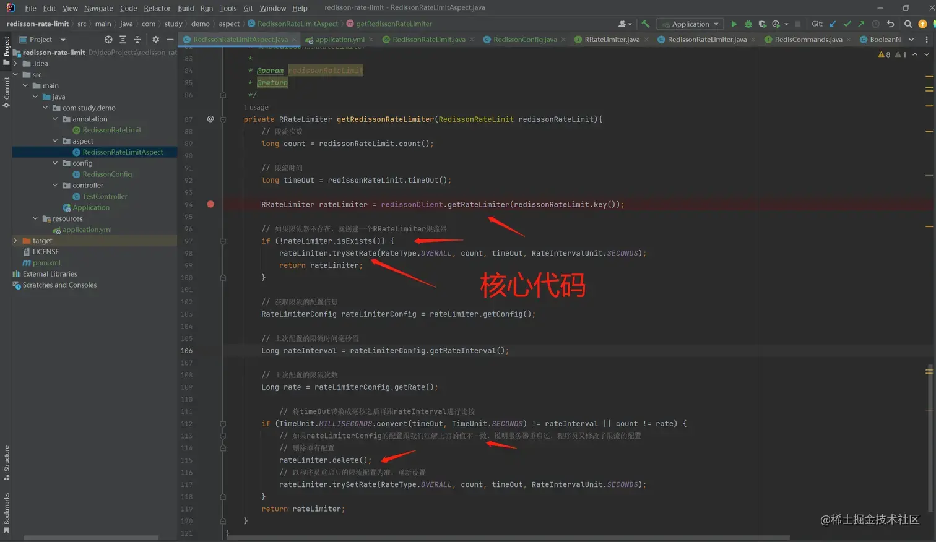Click the warnings count indicator
The width and height of the screenshot is (936, 542).
(x=884, y=54)
